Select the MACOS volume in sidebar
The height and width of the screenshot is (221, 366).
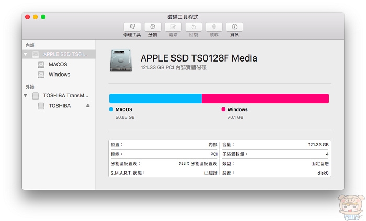pos(59,65)
